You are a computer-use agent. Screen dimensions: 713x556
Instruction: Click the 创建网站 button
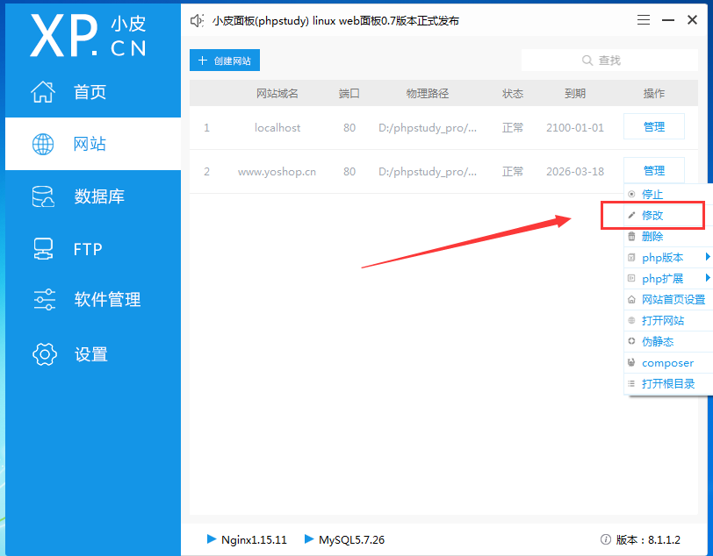[225, 61]
